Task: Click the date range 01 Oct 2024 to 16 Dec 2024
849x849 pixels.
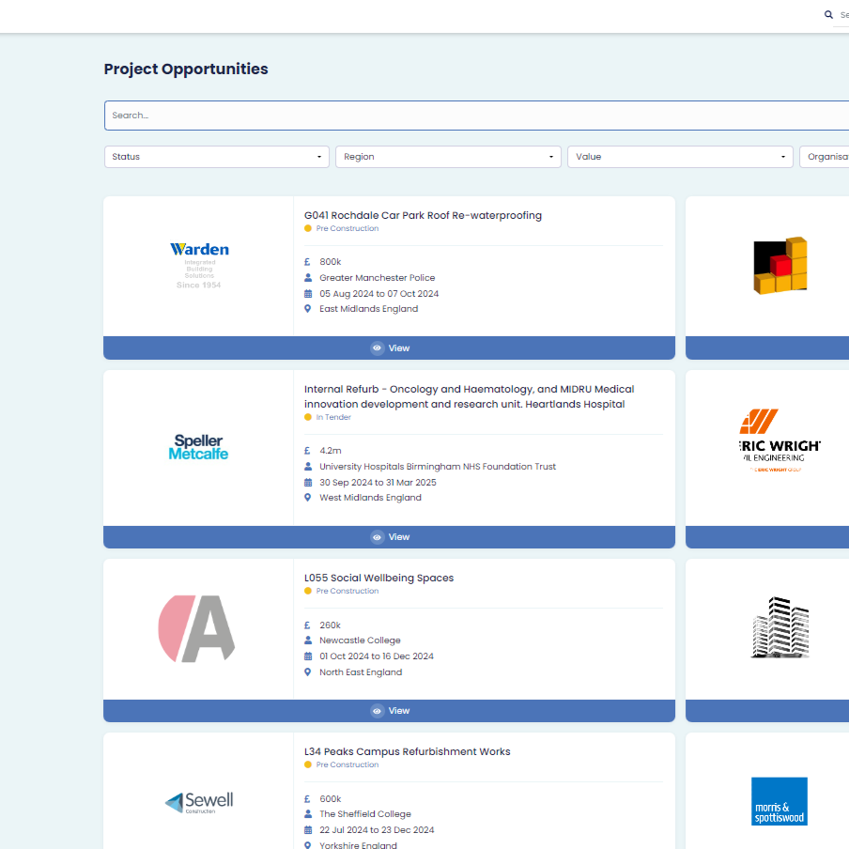Action: [377, 656]
